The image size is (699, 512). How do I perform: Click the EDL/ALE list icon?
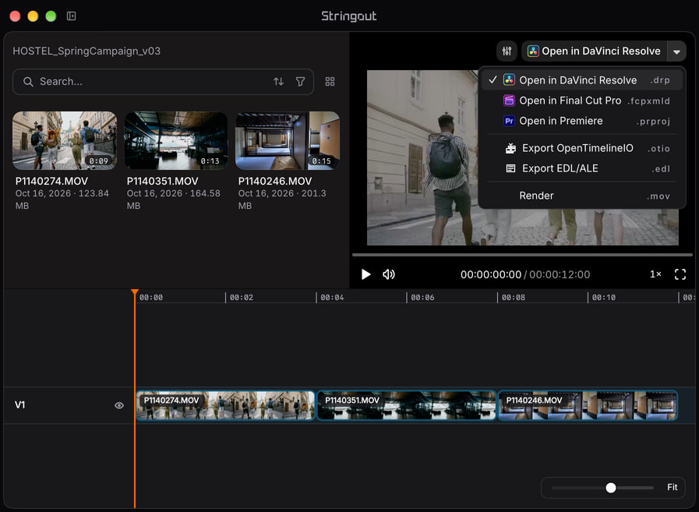[510, 168]
